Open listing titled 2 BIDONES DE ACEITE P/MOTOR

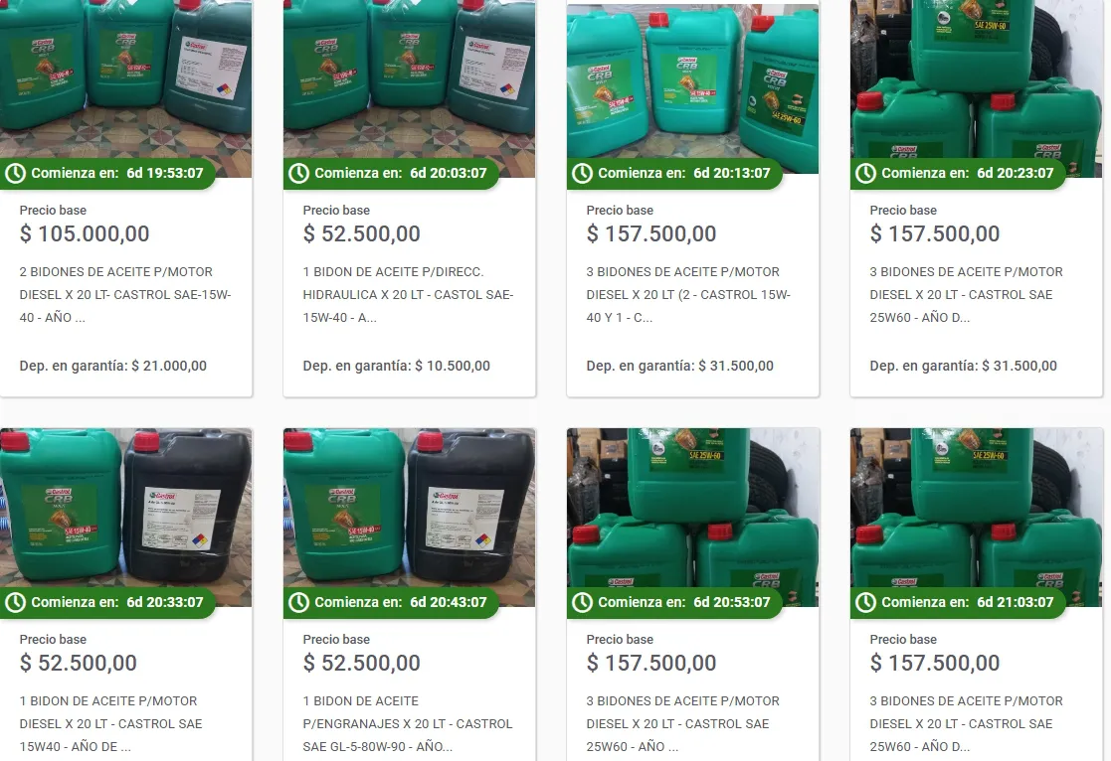click(x=125, y=294)
